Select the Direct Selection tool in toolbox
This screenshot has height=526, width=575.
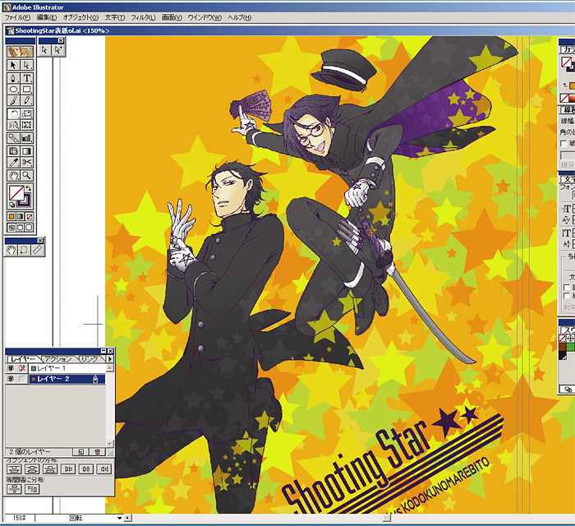pos(26,65)
